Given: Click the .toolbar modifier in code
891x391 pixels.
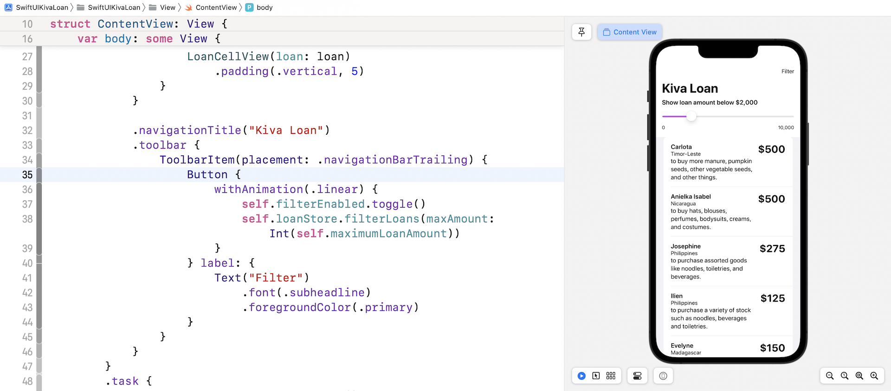Looking at the screenshot, I should click(x=160, y=145).
